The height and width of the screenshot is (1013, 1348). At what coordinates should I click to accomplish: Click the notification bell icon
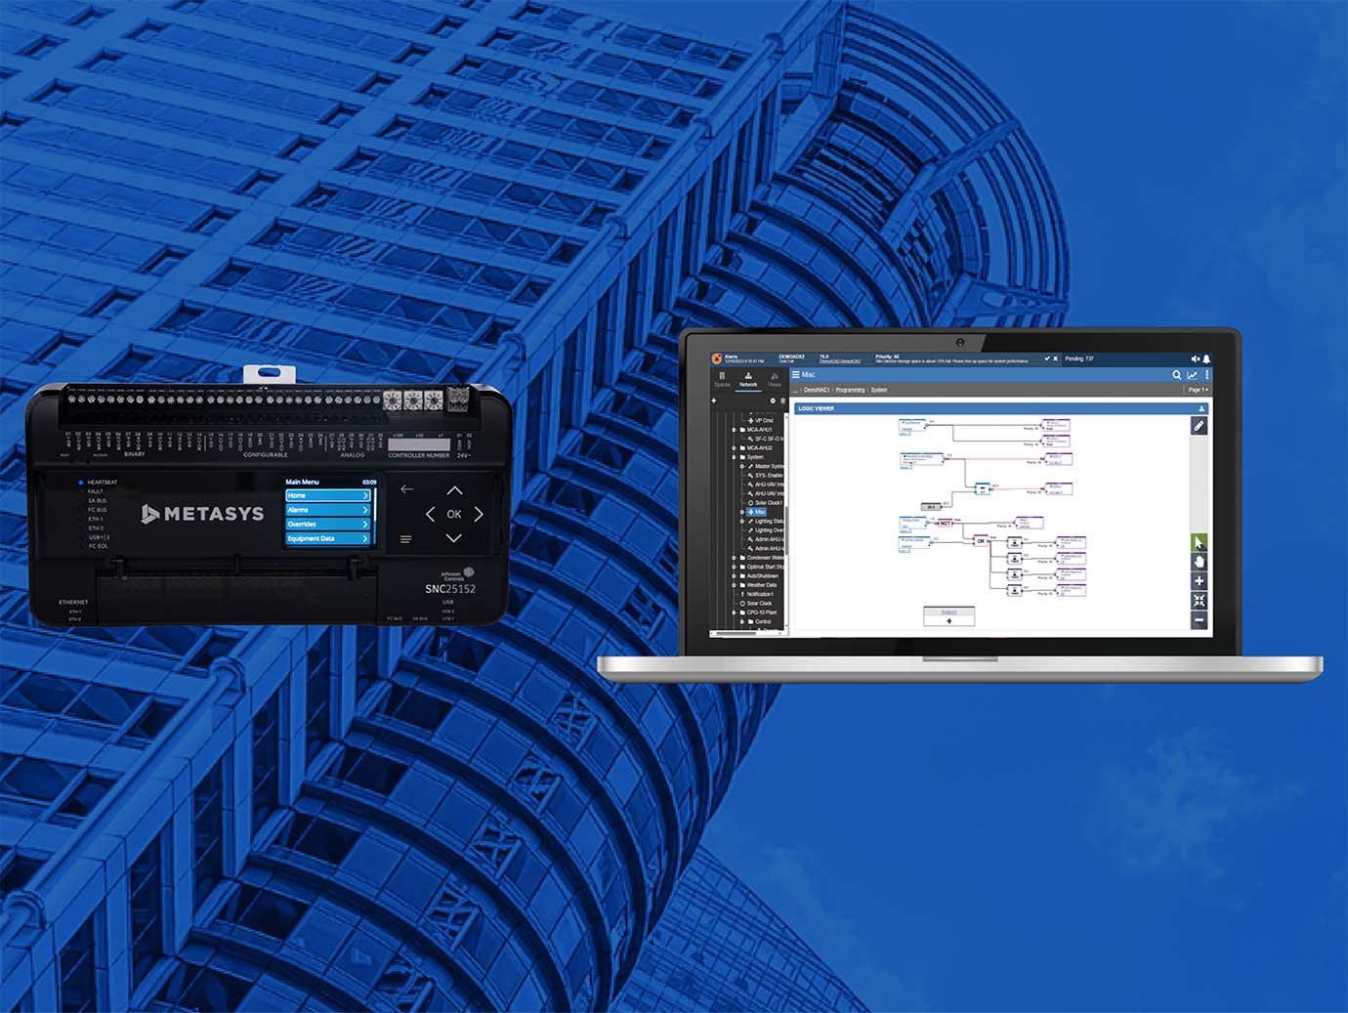(1206, 359)
